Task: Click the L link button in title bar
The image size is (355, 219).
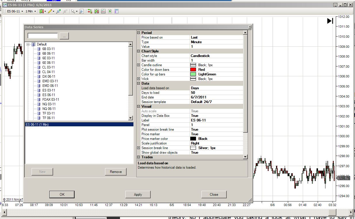Action: (335, 5)
